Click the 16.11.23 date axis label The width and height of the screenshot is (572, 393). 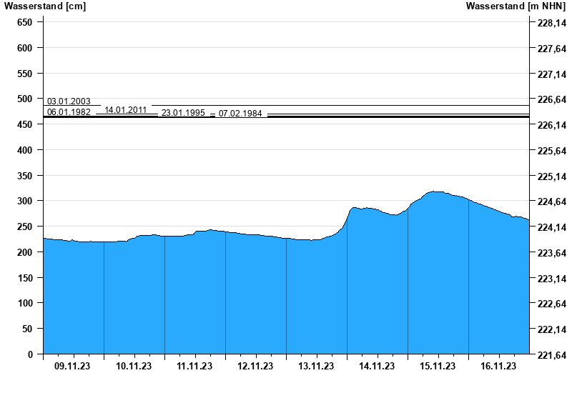pos(498,367)
